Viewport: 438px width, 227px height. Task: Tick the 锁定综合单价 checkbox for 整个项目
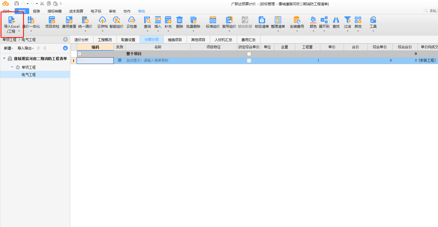(x=249, y=54)
